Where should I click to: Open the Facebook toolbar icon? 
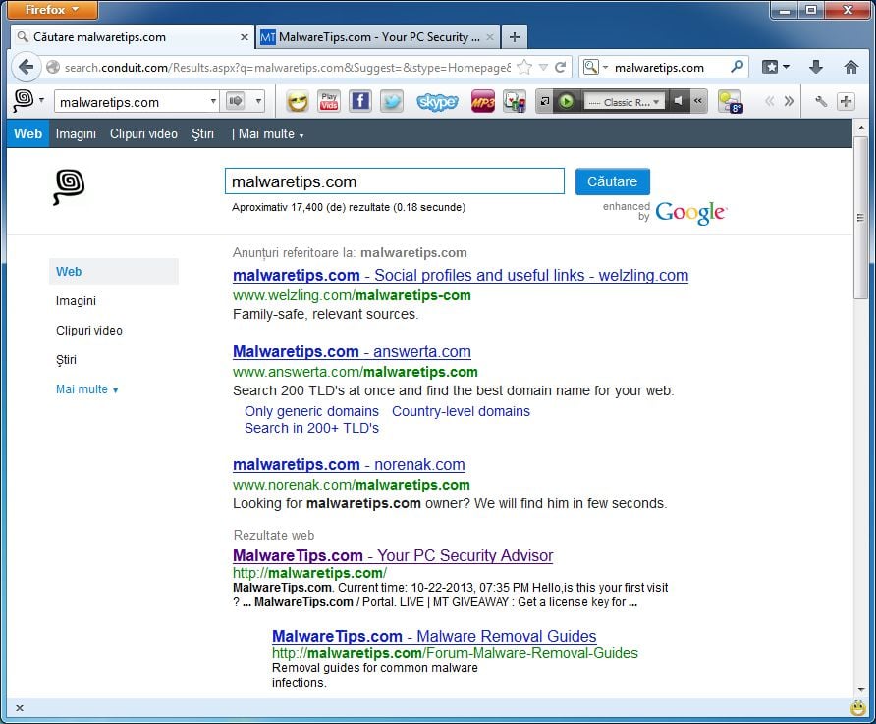point(360,102)
